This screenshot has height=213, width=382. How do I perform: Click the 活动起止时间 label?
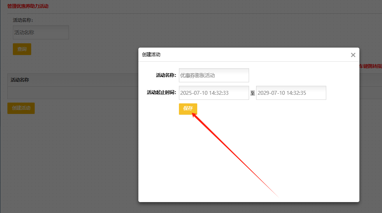pos(161,92)
